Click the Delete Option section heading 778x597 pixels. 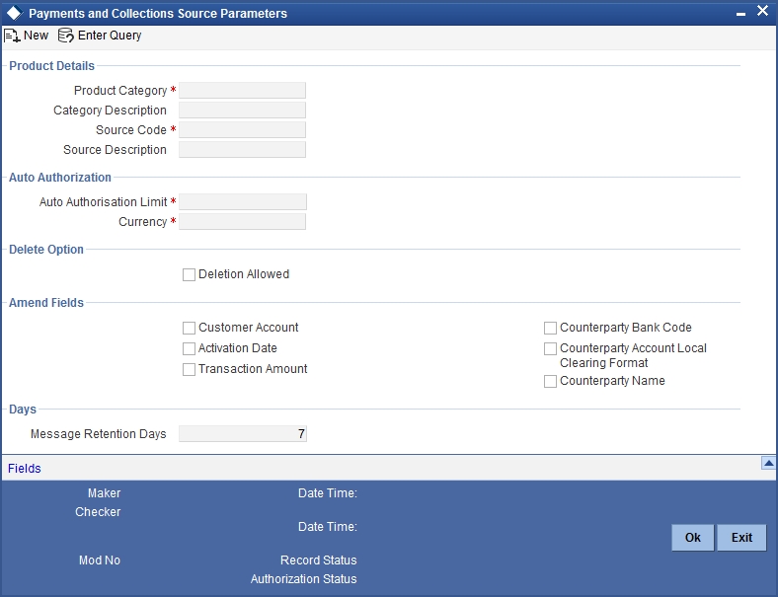46,250
